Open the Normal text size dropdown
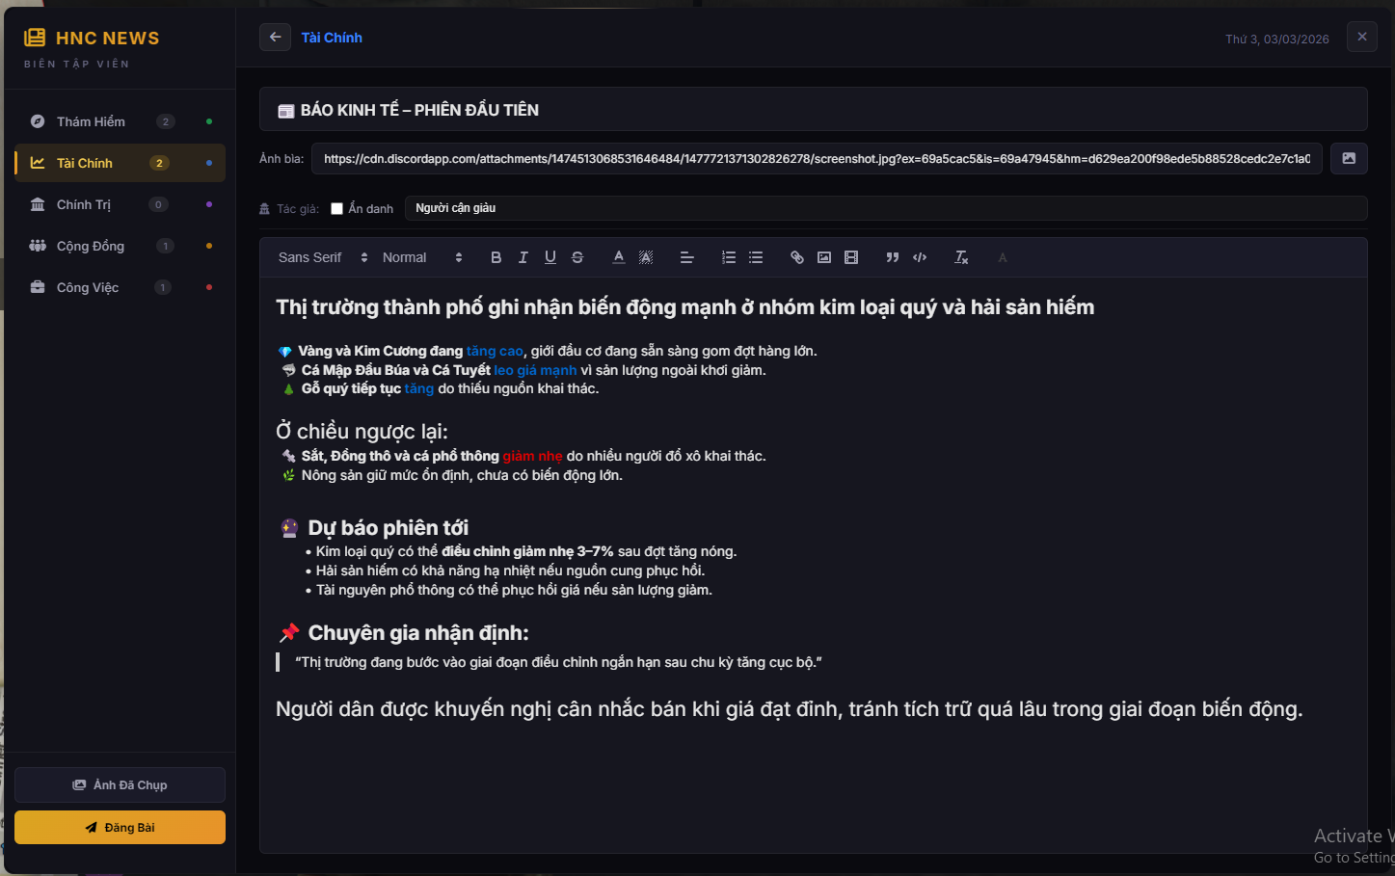Image resolution: width=1395 pixels, height=876 pixels. (421, 257)
